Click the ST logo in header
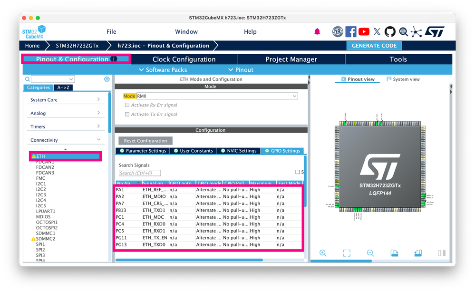The image size is (475, 292). pyautogui.click(x=435, y=31)
